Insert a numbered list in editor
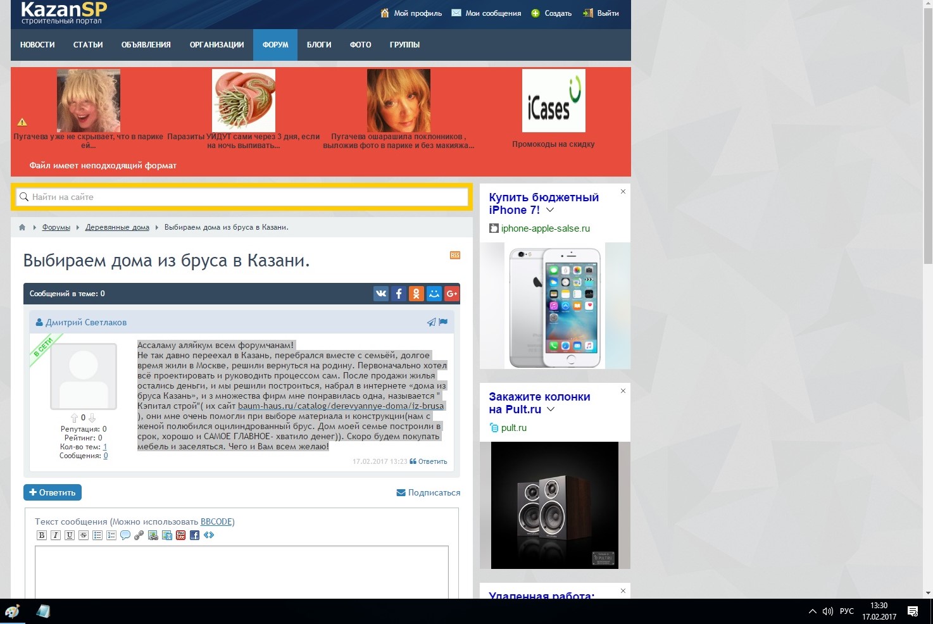Screen dimensions: 933x624 point(111,535)
